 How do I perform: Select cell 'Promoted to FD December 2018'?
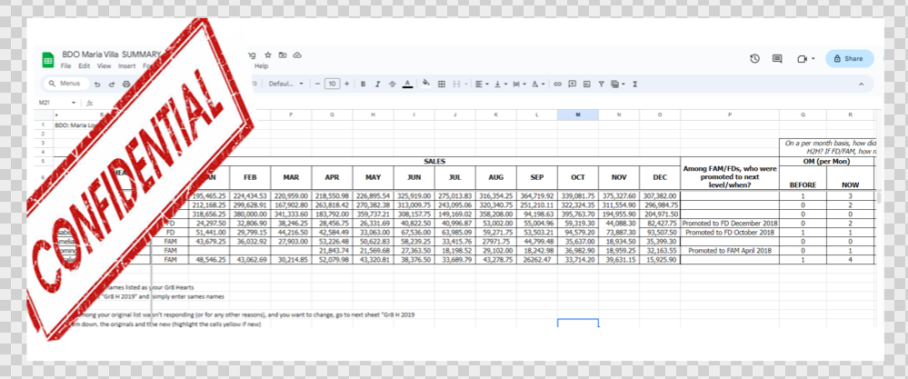[x=730, y=223]
